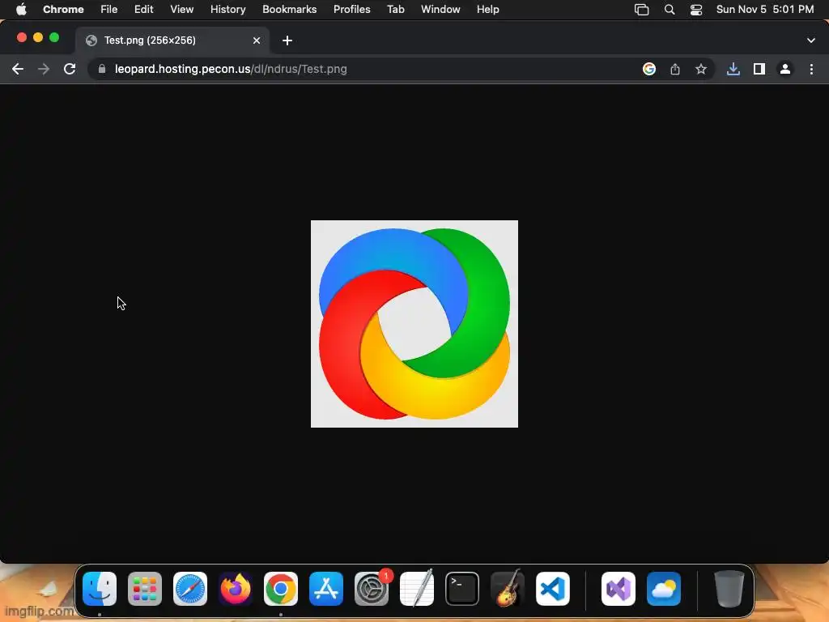Open Stage Manager windows icon in menu bar
The width and height of the screenshot is (829, 622).
tap(641, 10)
